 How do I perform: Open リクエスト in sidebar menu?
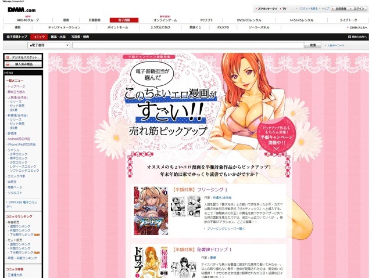(x=15, y=193)
